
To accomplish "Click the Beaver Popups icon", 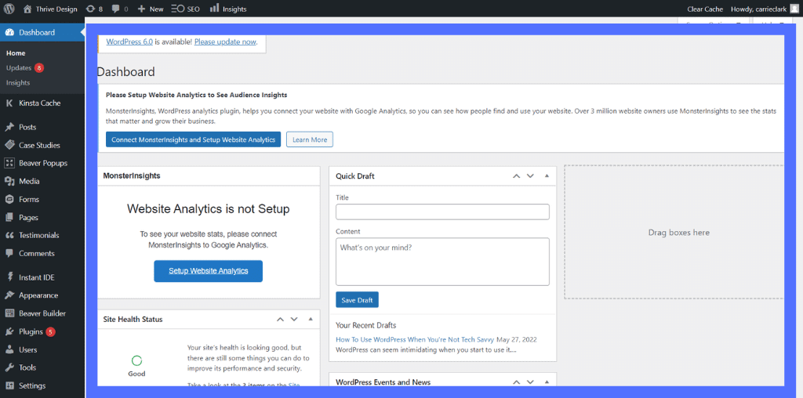I will tap(9, 163).
